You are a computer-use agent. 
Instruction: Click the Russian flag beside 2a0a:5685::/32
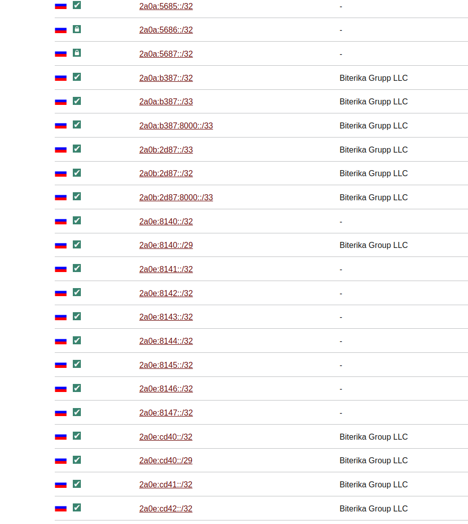[61, 6]
